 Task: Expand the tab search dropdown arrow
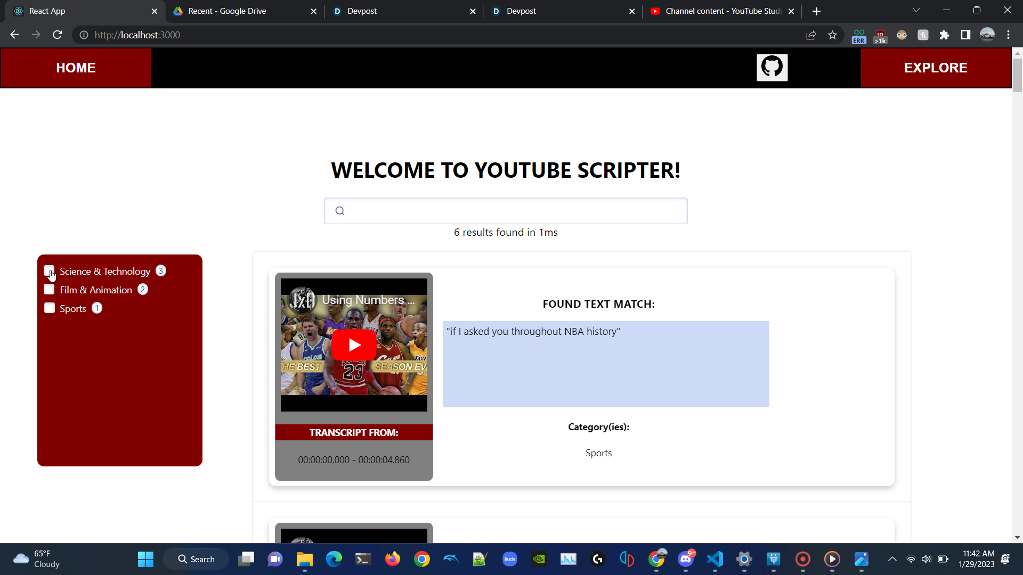(x=916, y=11)
